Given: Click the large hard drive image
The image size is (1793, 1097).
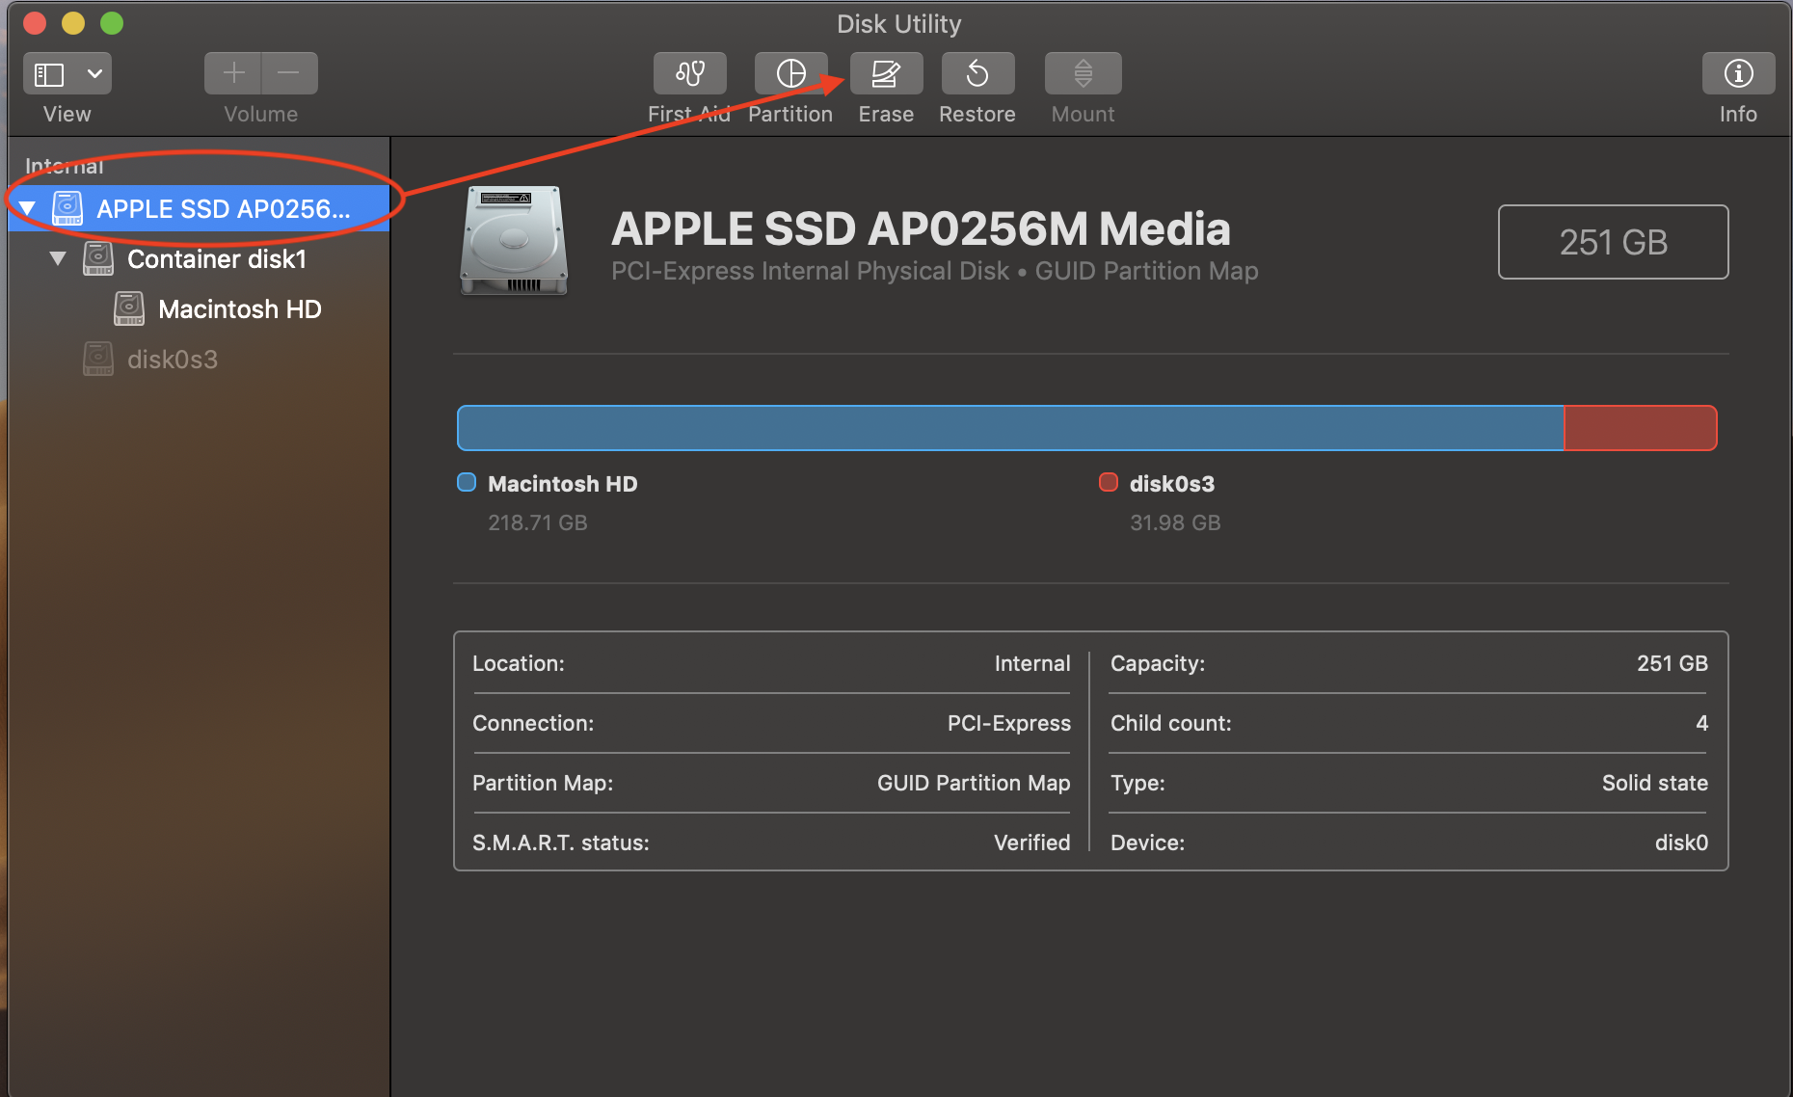Looking at the screenshot, I should coord(514,241).
